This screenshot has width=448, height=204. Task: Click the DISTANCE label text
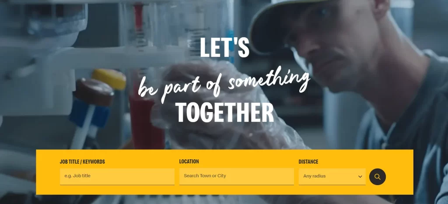[x=308, y=162]
